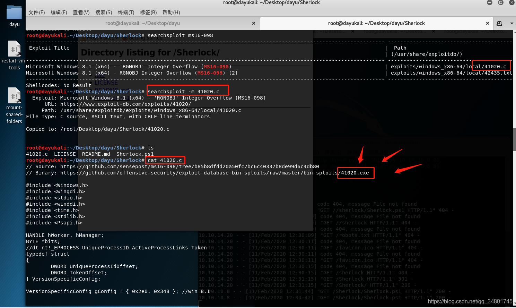The image size is (516, 308).
Task: Click the 'File Type: C source' line
Action: [118, 117]
